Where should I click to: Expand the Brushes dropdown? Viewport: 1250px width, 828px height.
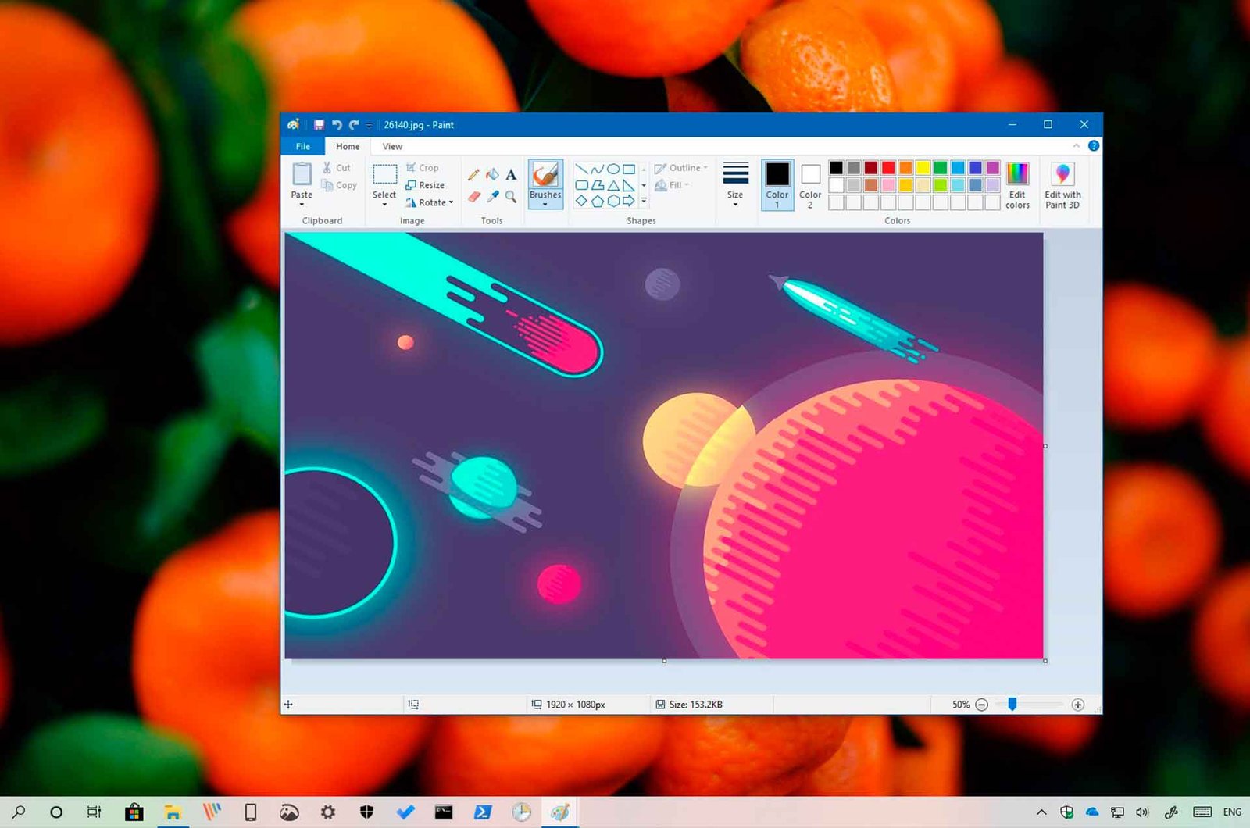pos(545,204)
